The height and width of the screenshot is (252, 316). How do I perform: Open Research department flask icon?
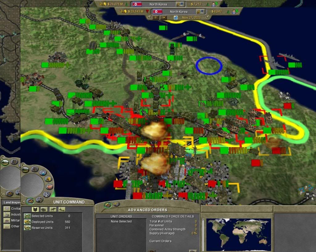click(x=43, y=172)
